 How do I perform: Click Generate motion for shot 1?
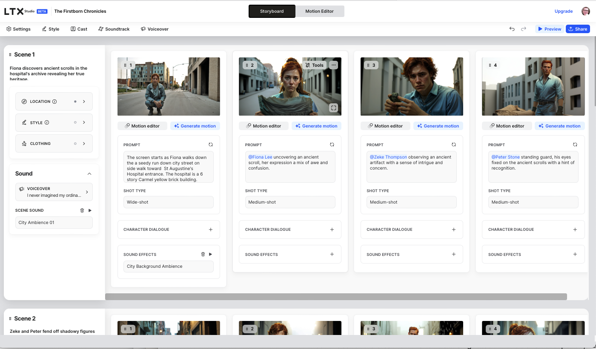[x=195, y=126]
